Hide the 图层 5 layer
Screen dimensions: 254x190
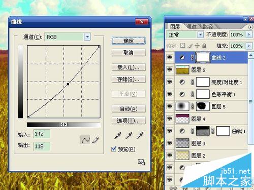(170, 106)
